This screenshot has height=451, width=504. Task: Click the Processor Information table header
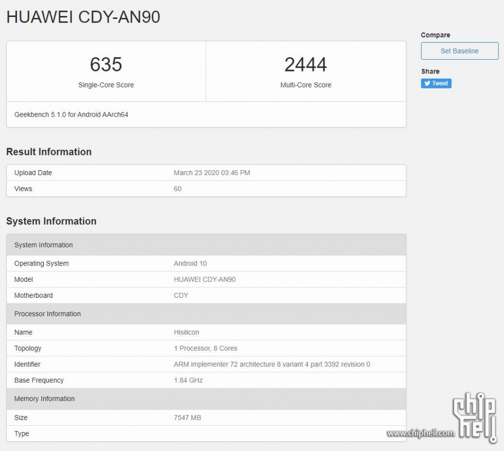tap(206, 314)
